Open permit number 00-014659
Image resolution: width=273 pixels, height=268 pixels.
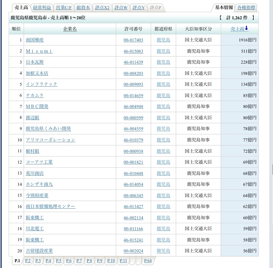[x=133, y=96]
